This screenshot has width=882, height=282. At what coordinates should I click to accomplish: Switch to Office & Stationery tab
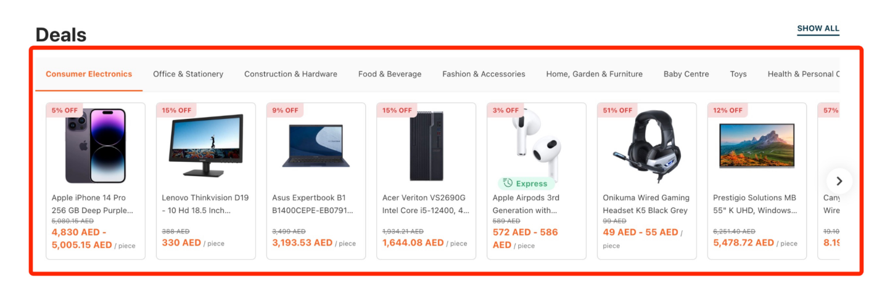click(188, 74)
